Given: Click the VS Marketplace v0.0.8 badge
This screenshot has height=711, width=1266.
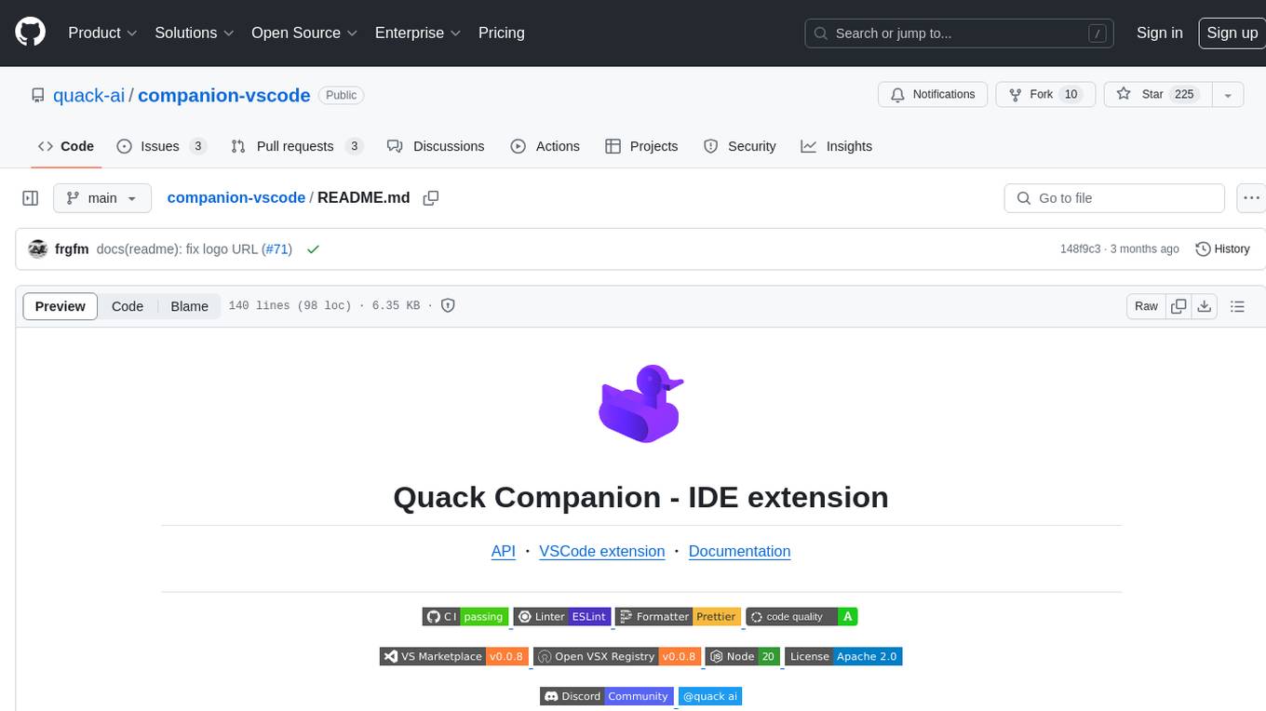Looking at the screenshot, I should tap(454, 656).
